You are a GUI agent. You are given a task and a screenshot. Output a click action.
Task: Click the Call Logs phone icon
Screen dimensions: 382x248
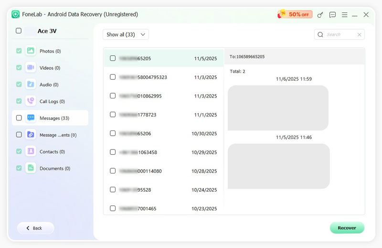(31, 101)
